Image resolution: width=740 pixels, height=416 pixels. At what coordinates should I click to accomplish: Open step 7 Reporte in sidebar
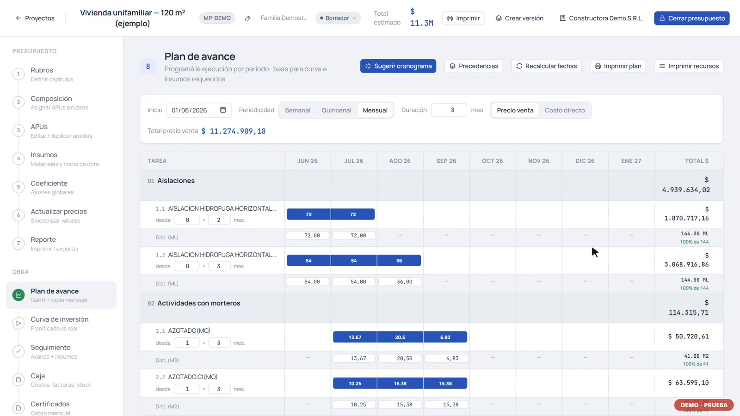tap(62, 244)
